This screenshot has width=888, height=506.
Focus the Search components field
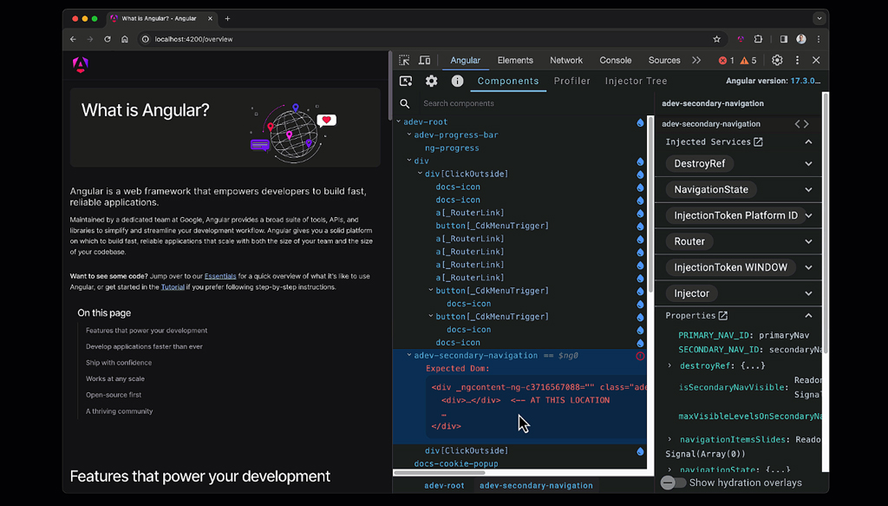pyautogui.click(x=532, y=103)
